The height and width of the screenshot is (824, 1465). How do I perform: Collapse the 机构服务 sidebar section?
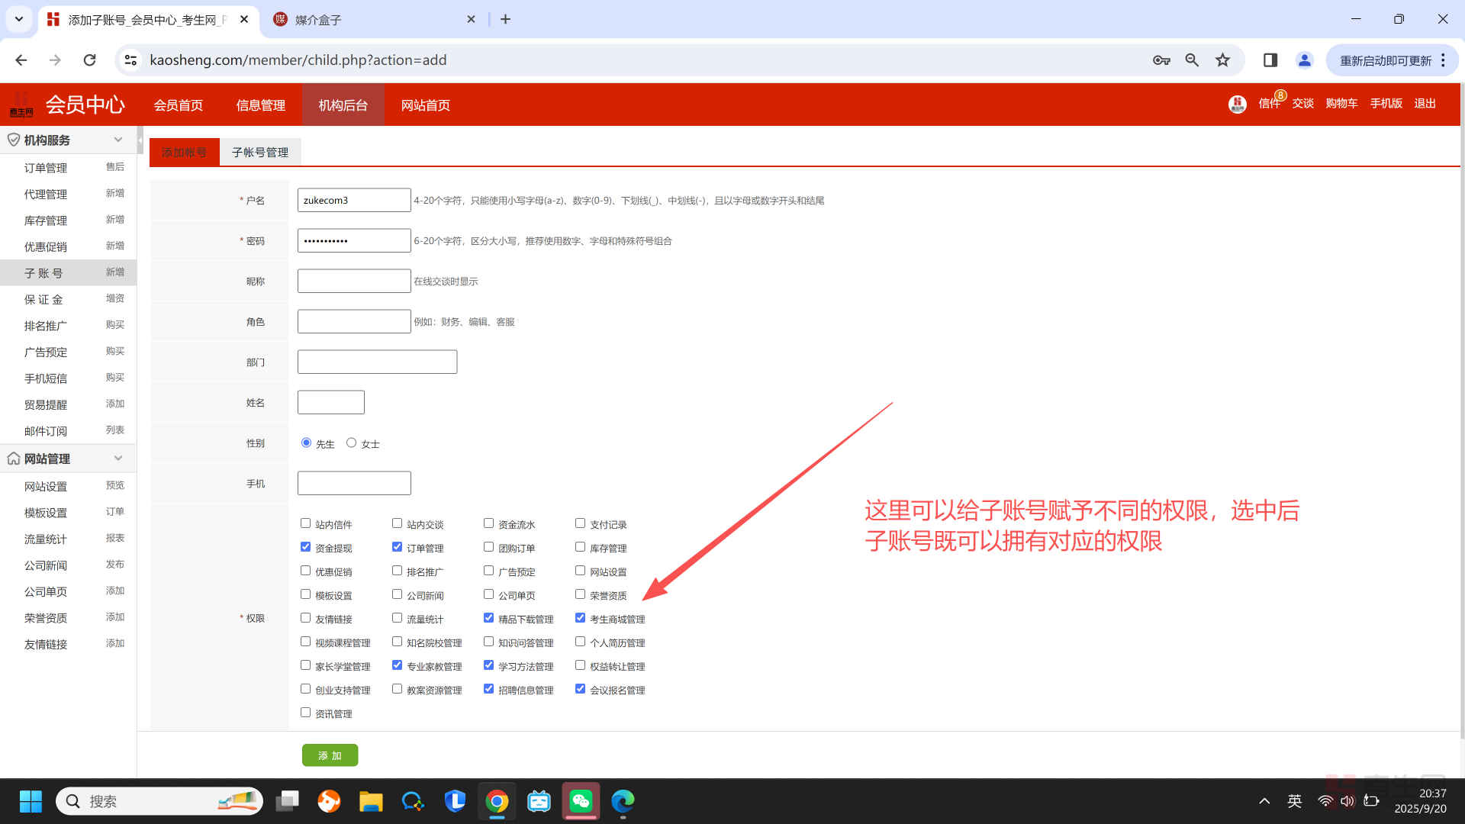pos(118,140)
